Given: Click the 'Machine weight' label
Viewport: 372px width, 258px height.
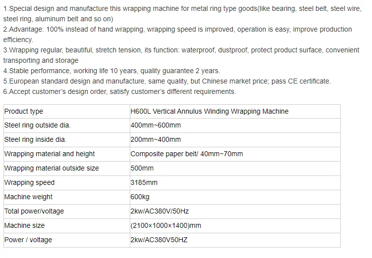Looking at the screenshot, I should 28,197.
